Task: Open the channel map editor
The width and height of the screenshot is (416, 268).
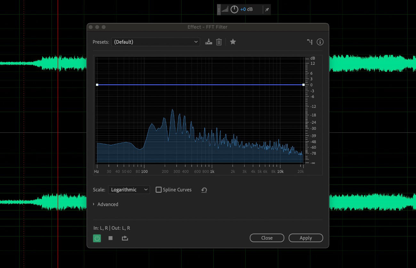Action: click(x=309, y=41)
